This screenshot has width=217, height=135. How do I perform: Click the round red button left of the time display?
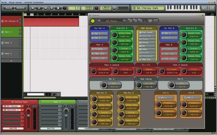click(64, 8)
